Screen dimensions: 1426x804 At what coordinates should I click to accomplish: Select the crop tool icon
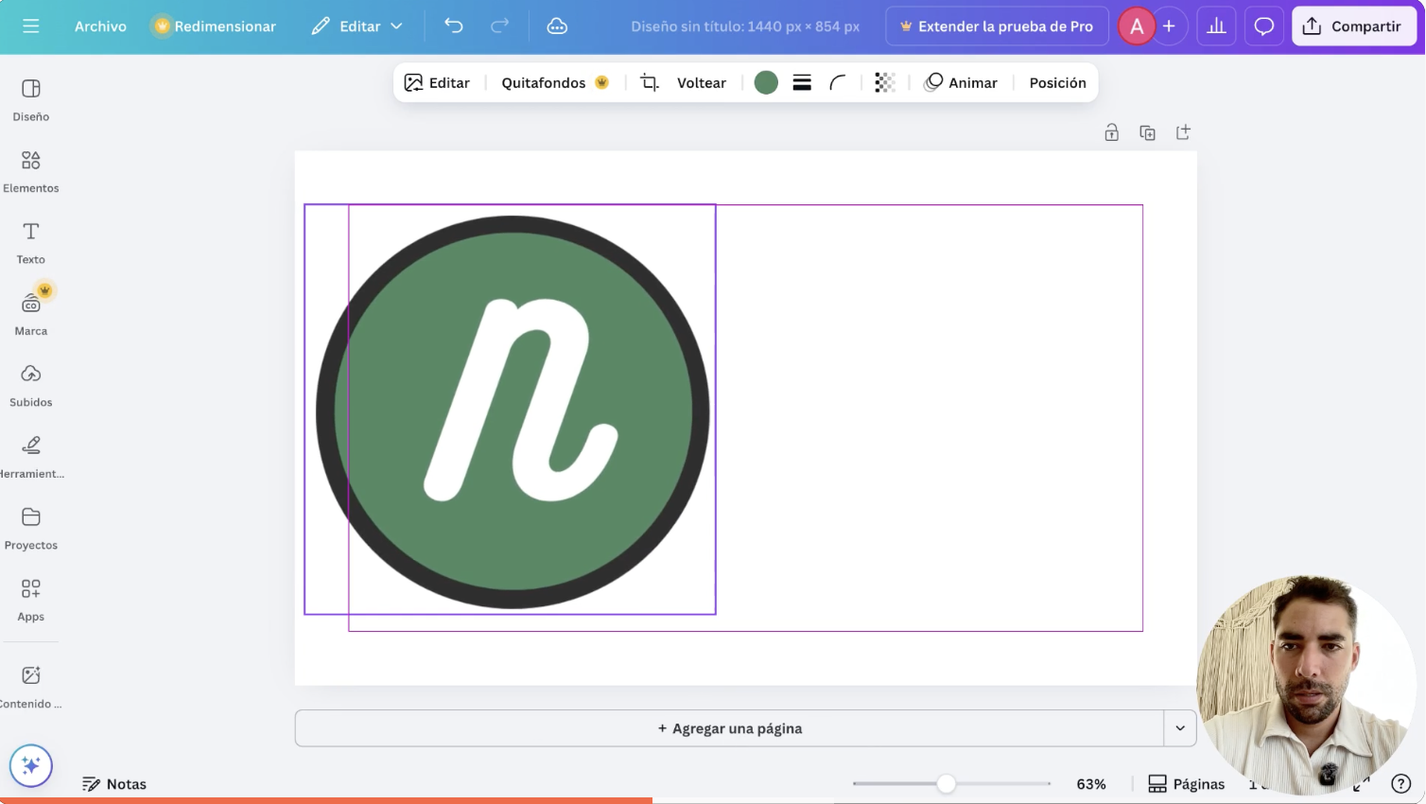click(x=650, y=83)
